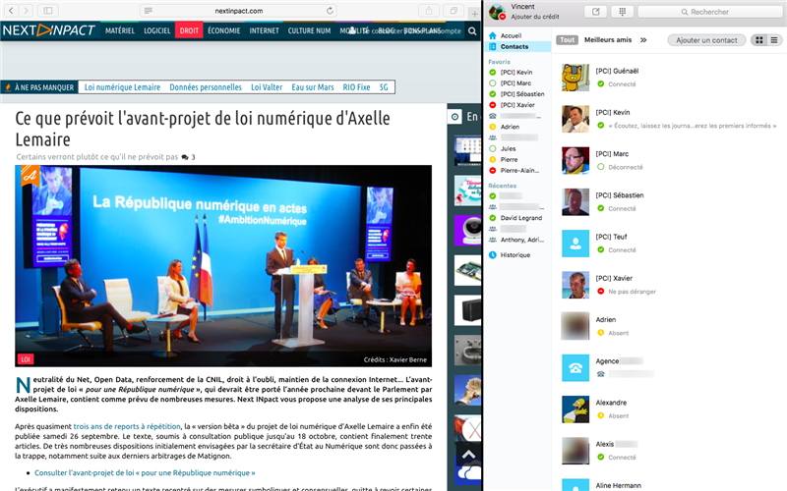The image size is (787, 491).
Task: Select [PCI] Guénaël contact avatar
Action: pyautogui.click(x=575, y=78)
